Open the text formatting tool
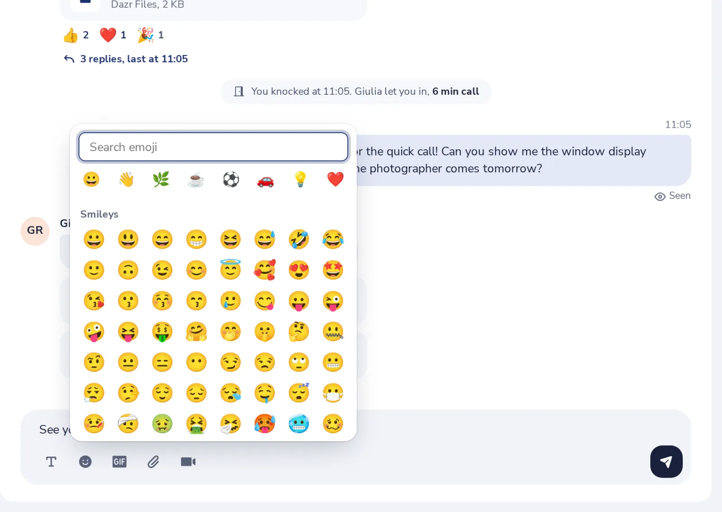Viewport: 722px width, 512px height. point(51,461)
